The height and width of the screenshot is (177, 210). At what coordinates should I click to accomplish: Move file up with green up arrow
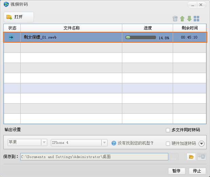[x=182, y=19]
